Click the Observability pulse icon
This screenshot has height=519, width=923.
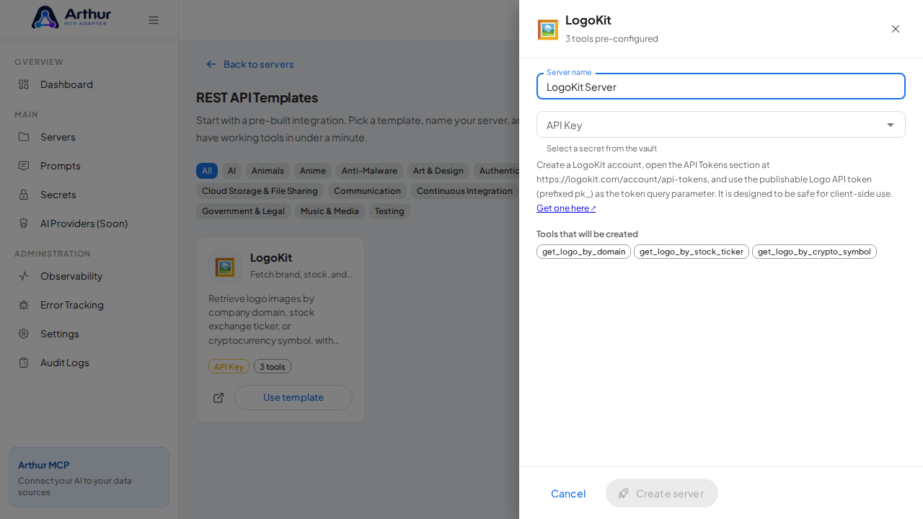pos(24,276)
